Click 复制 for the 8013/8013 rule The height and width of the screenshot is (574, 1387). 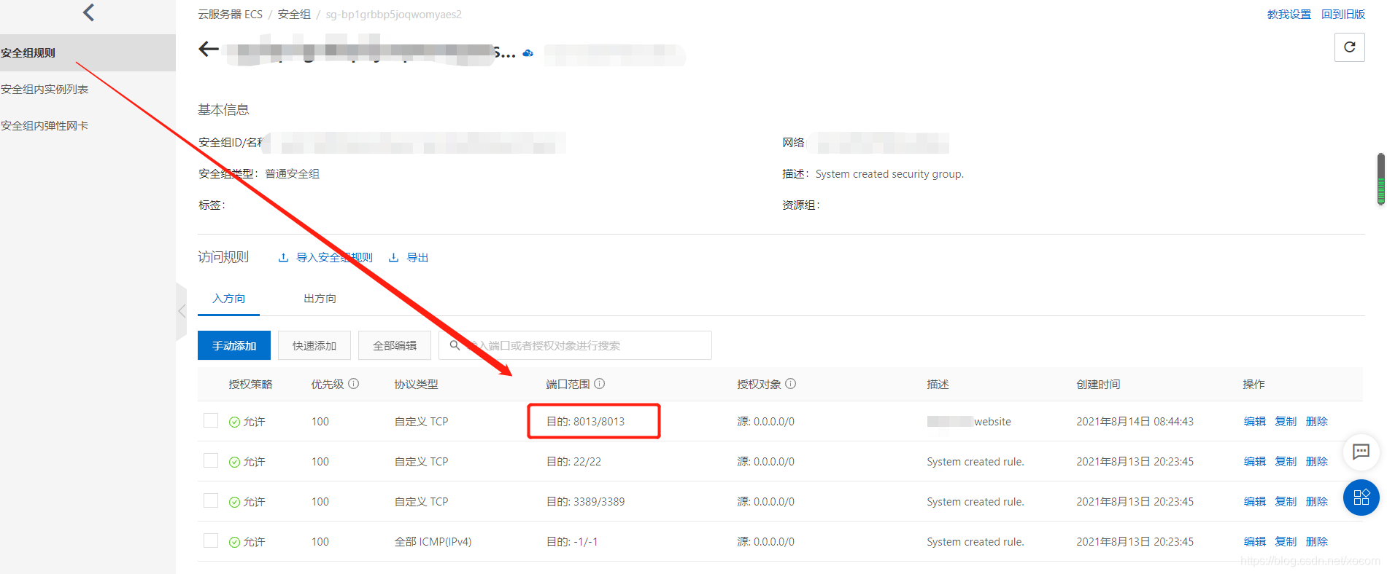(1286, 422)
